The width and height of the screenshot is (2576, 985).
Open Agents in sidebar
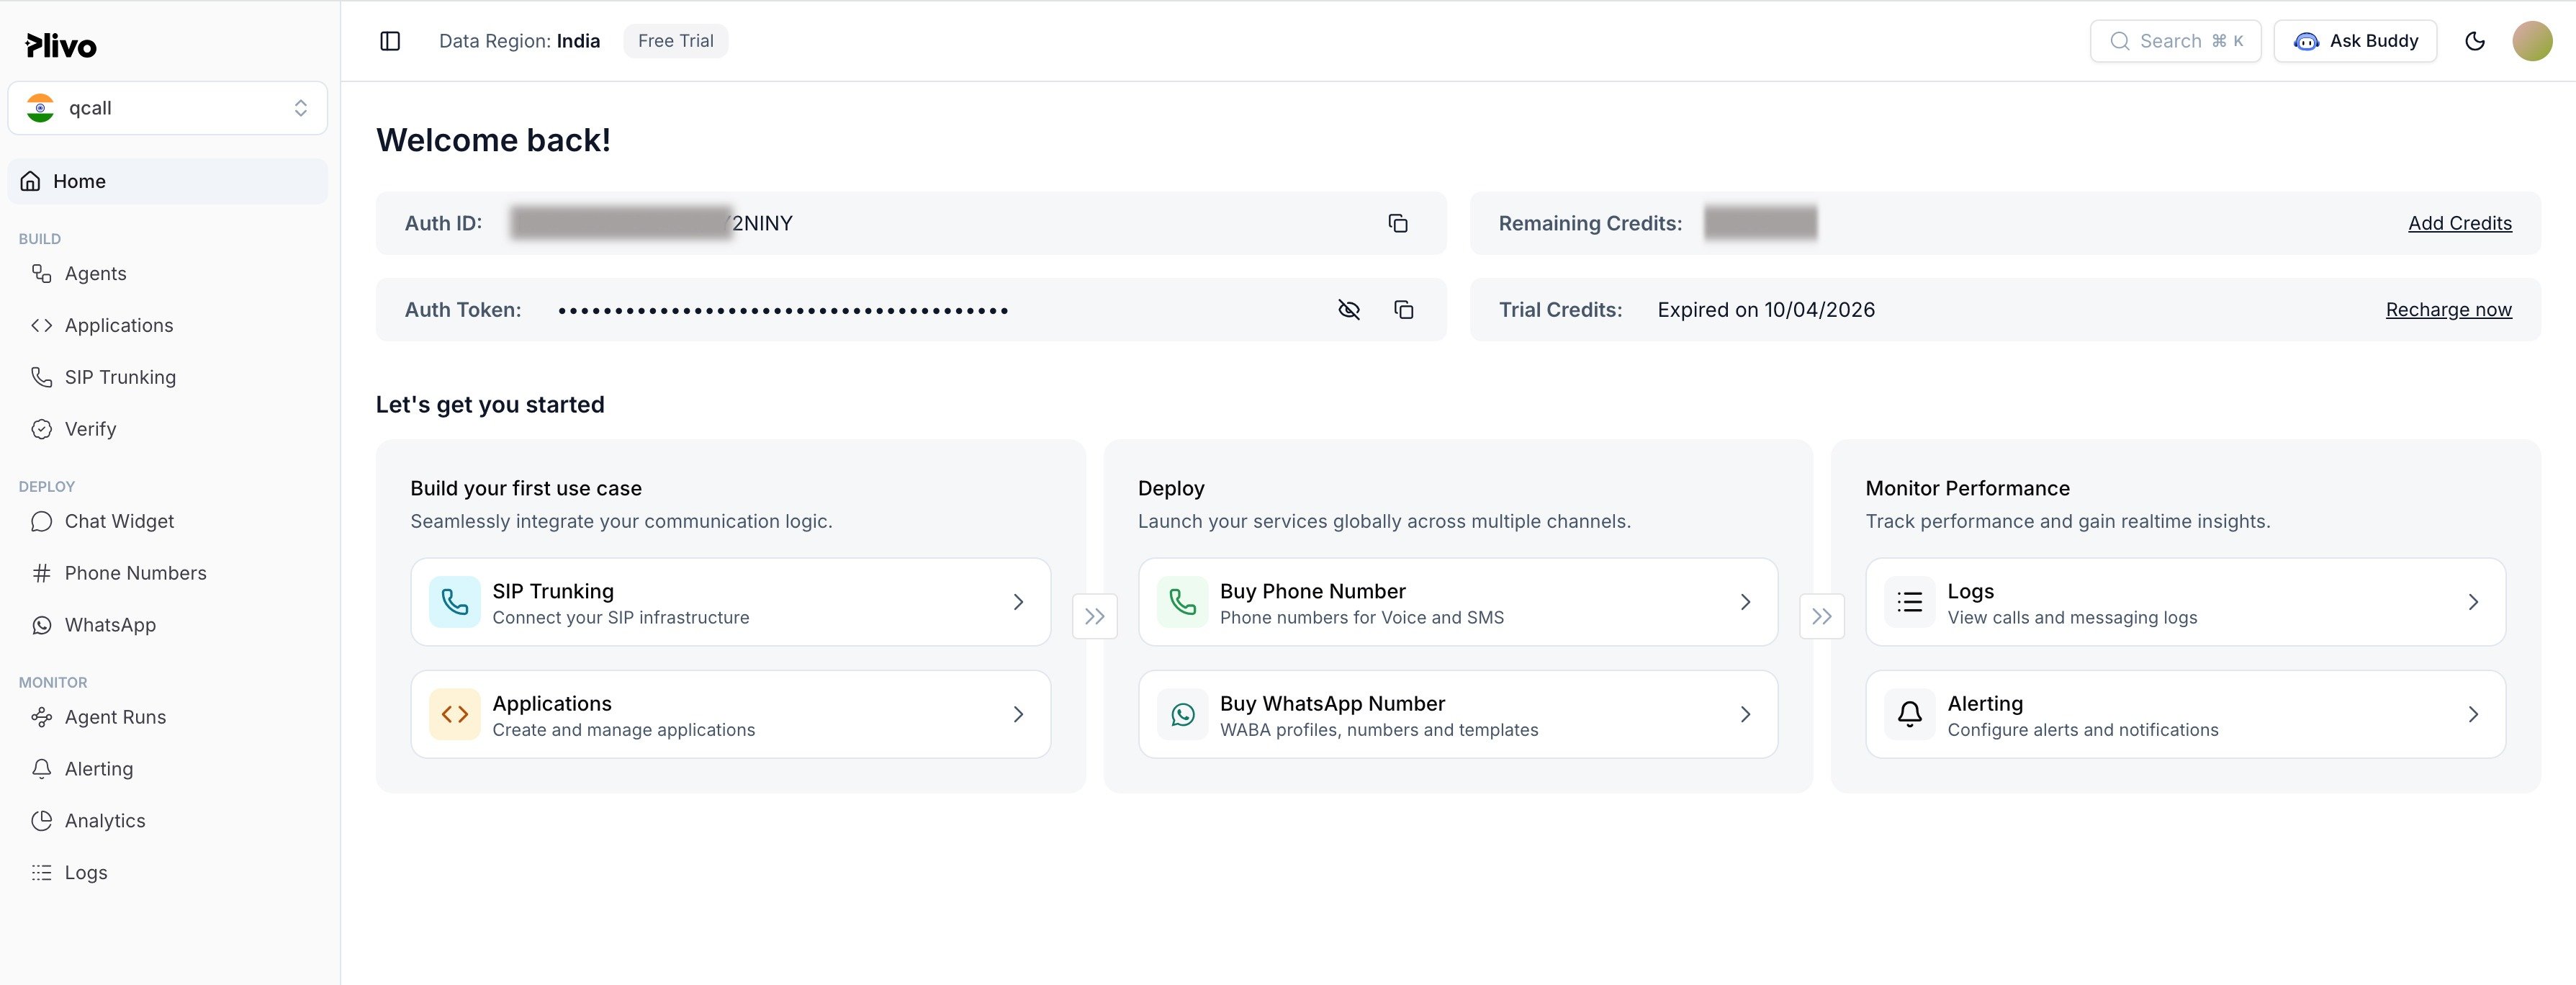coord(96,273)
